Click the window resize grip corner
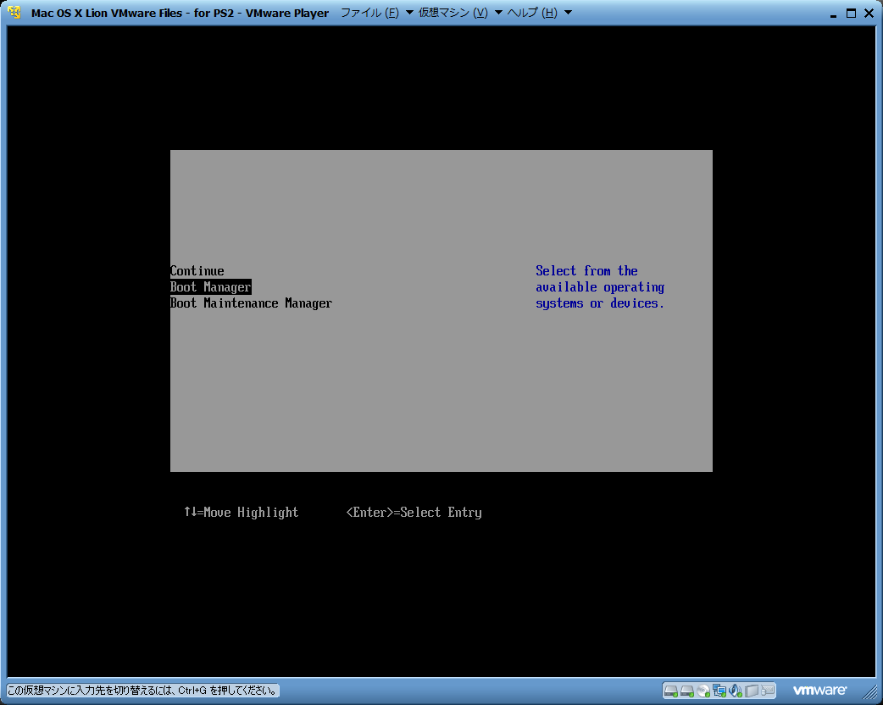 870,691
